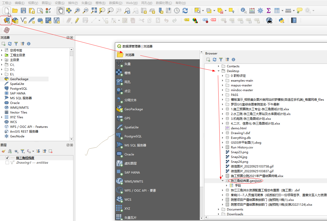Click the Identify Features tool
Screen dimensions: 327x221
point(243,10)
